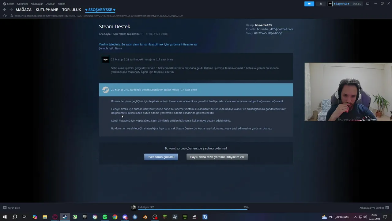The image size is (392, 221).
Task: Switch to Big Picture mode monitor icon
Action: 367,4
